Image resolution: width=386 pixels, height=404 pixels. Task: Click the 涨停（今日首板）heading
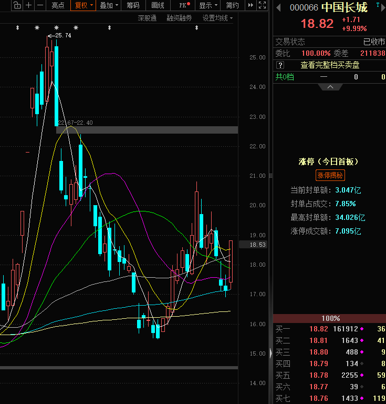(328, 162)
